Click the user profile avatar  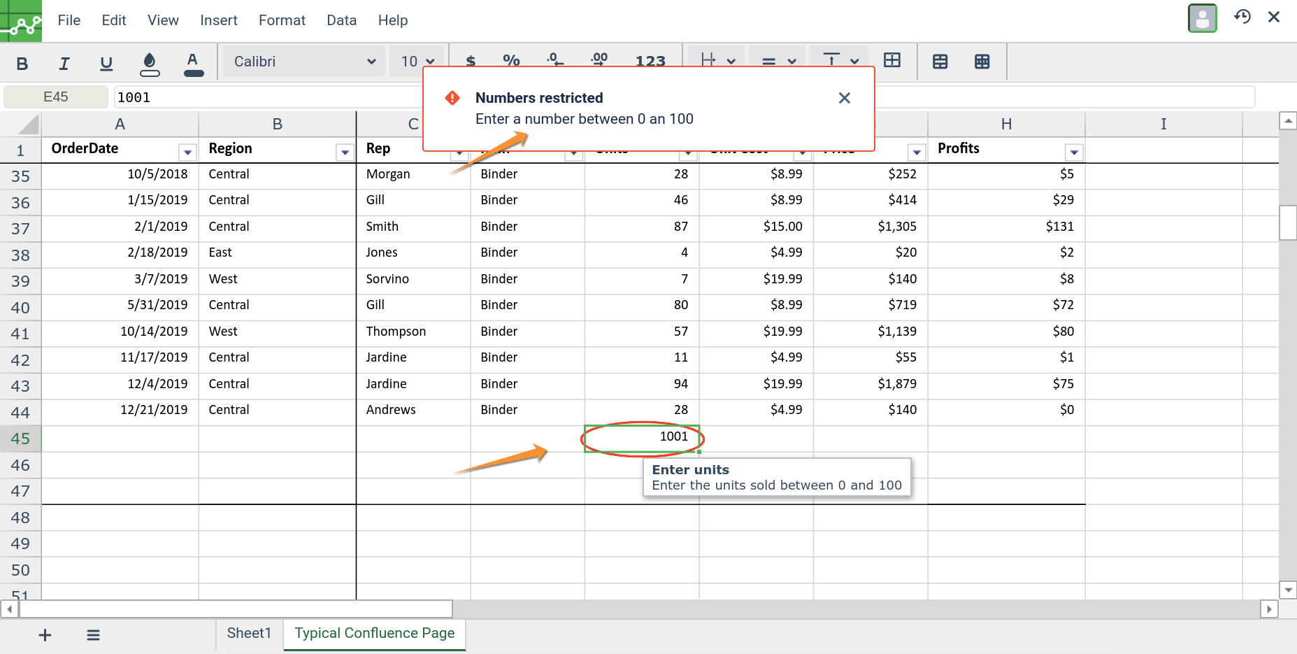click(1202, 18)
